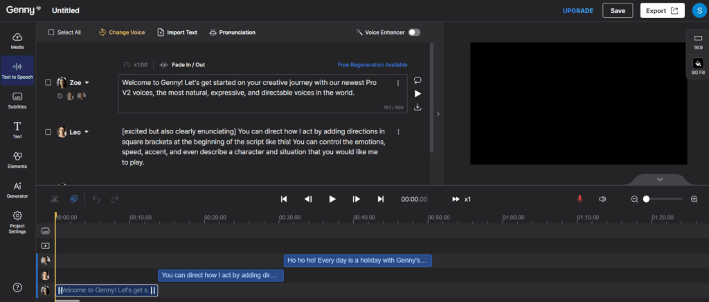Toggle the Voice Enhancer switch
Viewport: 709px width, 302px height.
click(x=414, y=32)
